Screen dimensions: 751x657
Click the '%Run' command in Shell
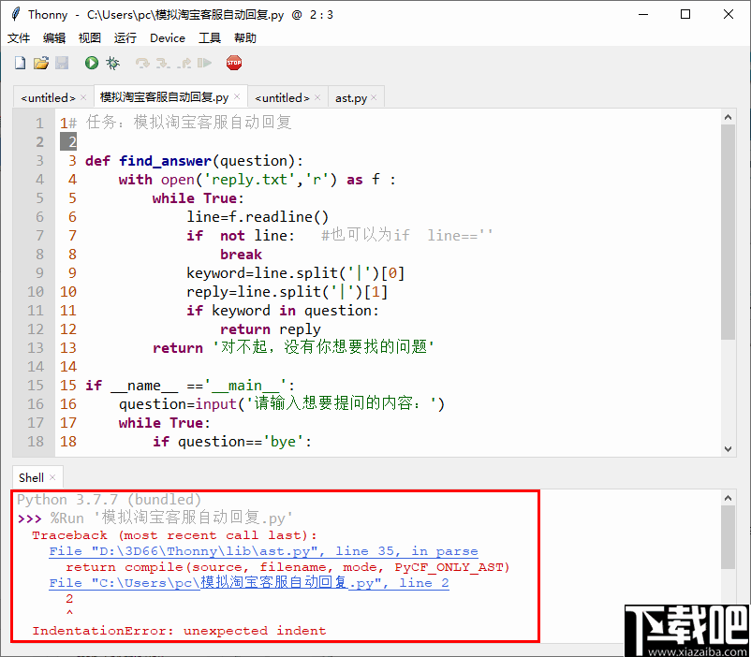pos(67,518)
